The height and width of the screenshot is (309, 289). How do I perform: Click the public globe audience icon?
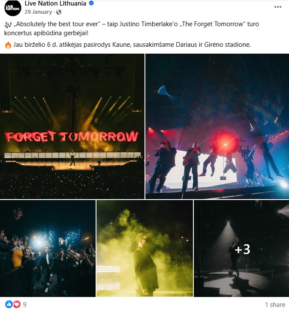[59, 12]
